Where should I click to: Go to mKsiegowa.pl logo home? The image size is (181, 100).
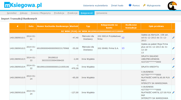click(23, 5)
